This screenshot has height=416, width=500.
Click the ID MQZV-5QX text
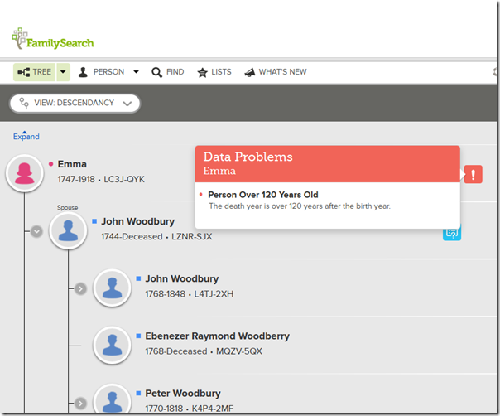click(x=239, y=351)
